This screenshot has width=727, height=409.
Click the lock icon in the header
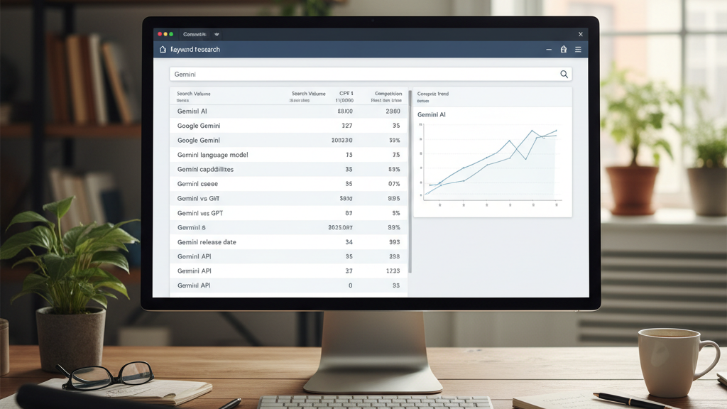point(563,49)
